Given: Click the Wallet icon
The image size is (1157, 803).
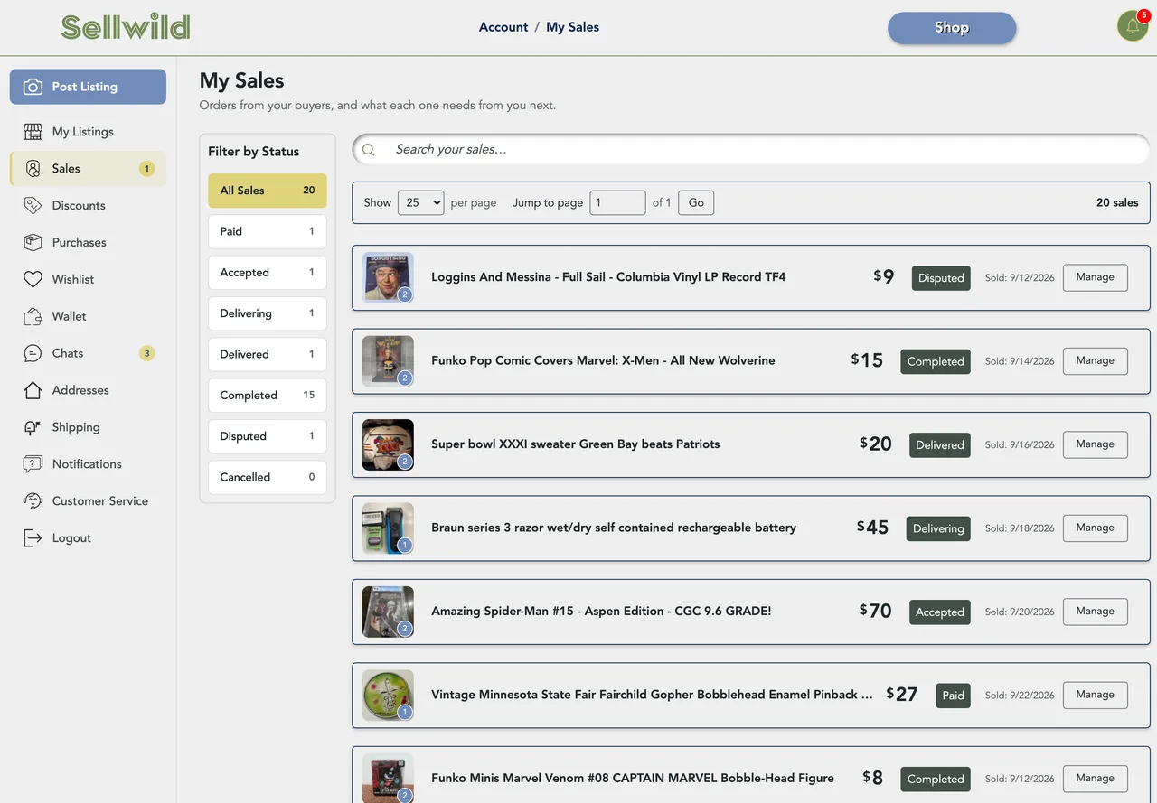Looking at the screenshot, I should tap(33, 317).
